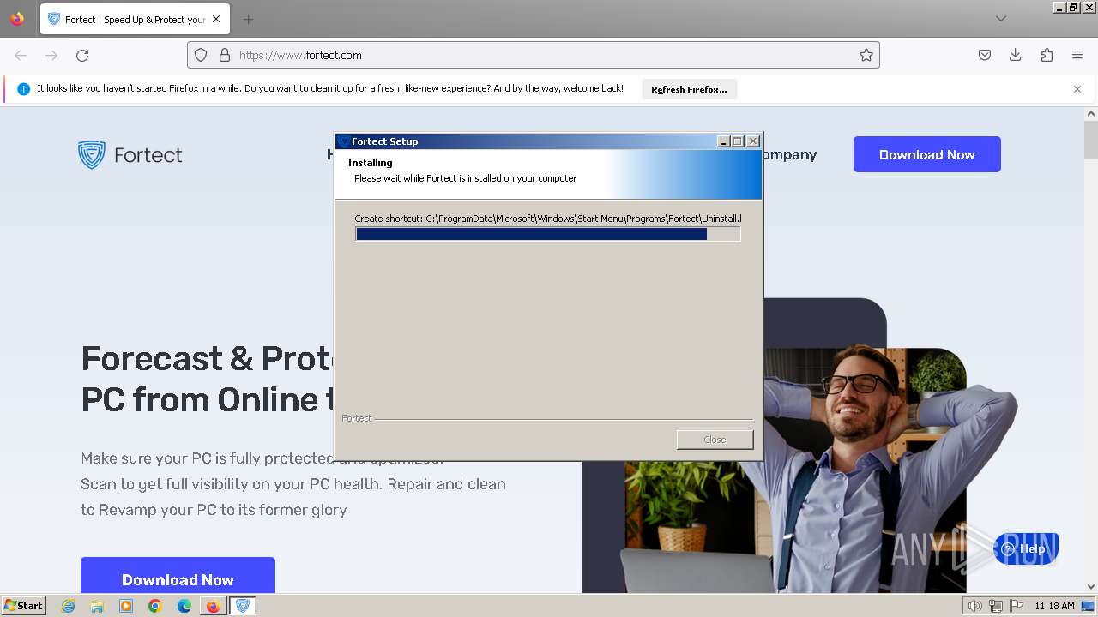Screen dimensions: 1098x617
Task: Click the scrollbar down arrow
Action: pos(1091,586)
